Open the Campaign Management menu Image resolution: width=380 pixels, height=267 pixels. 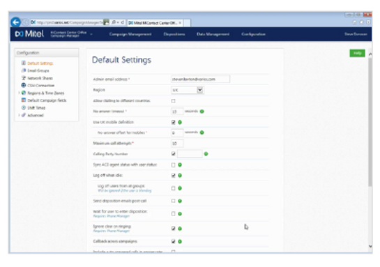click(x=130, y=34)
